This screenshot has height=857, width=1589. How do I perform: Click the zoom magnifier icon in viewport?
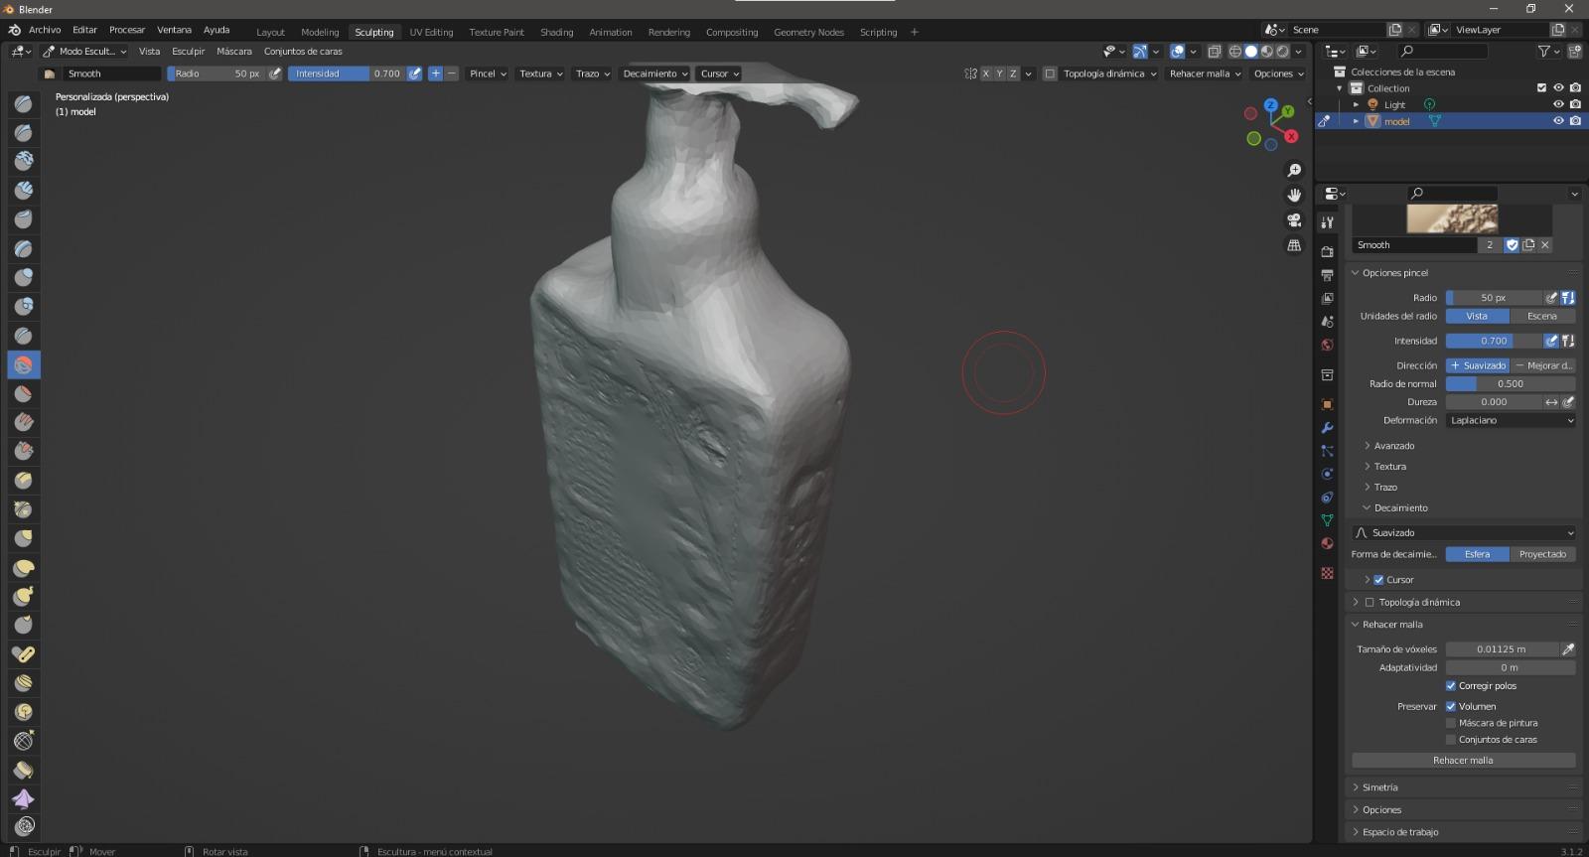coord(1294,171)
